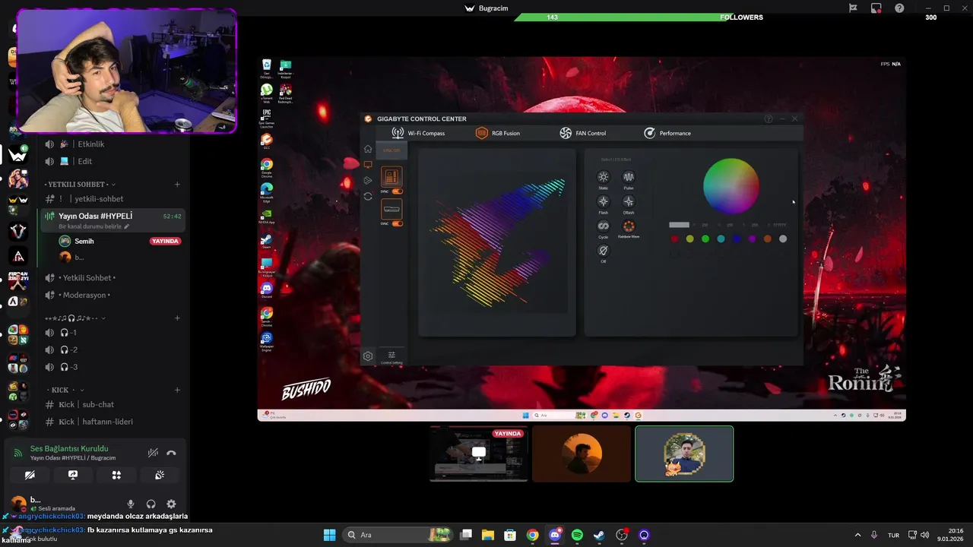Select the Pulse LED effect icon

(629, 177)
